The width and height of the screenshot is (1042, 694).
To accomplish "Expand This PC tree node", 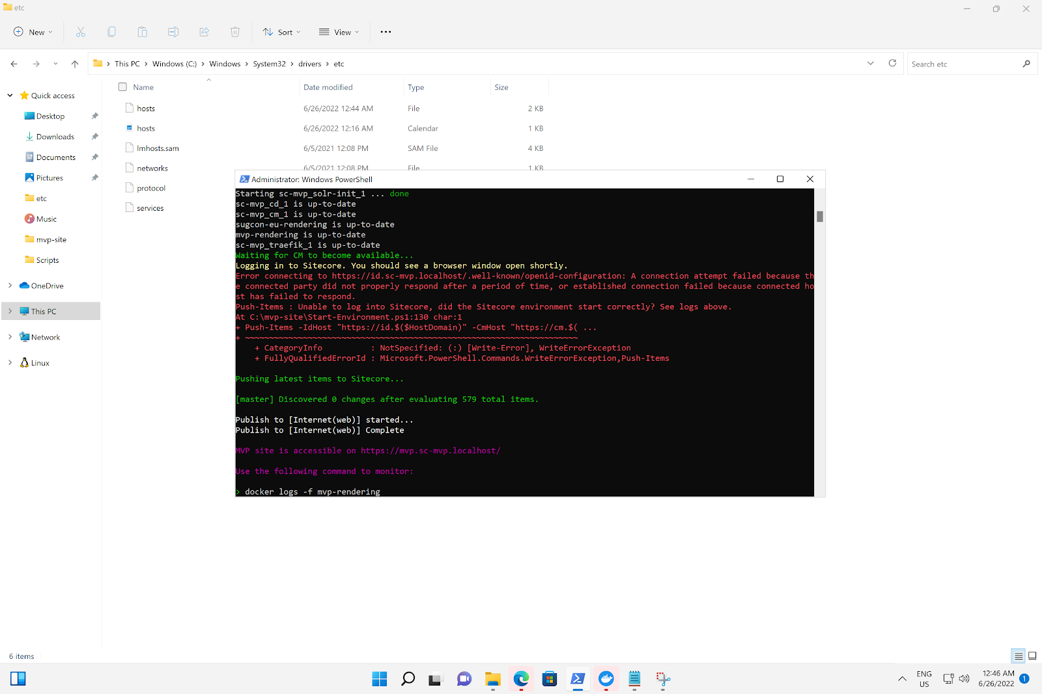I will [10, 312].
